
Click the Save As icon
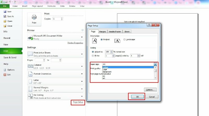(5, 16)
